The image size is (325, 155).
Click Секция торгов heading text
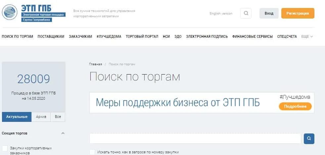point(15,133)
